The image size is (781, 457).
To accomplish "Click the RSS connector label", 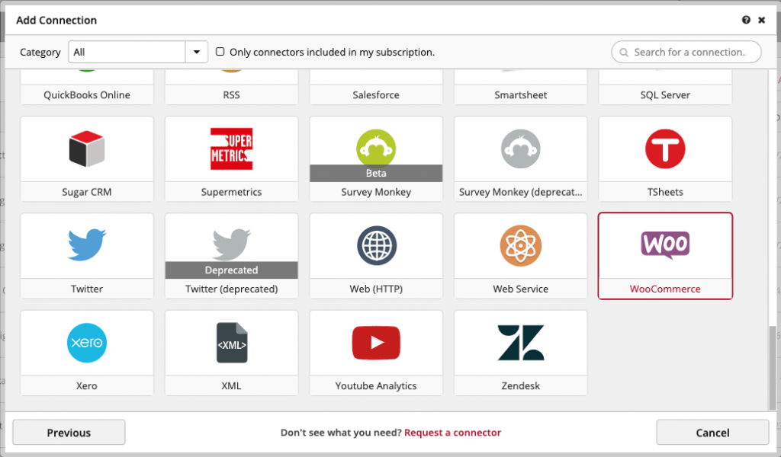I will click(x=231, y=95).
